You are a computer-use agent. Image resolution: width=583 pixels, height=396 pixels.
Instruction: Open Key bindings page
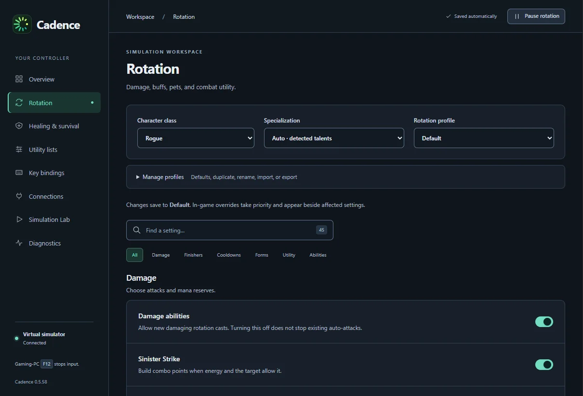pos(54,173)
